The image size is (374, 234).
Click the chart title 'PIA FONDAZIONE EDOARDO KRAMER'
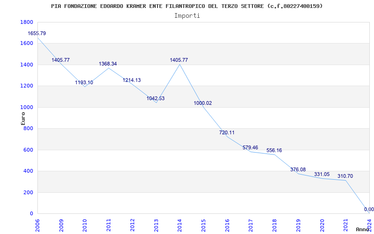99,6
